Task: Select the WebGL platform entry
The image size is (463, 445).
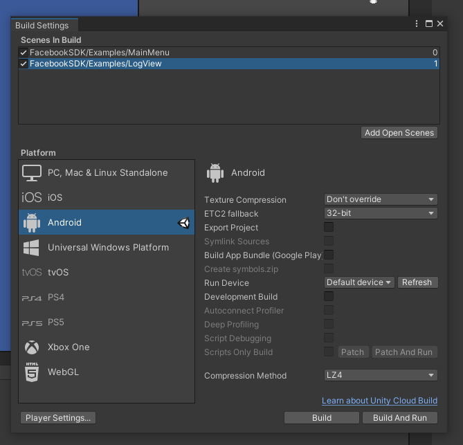Action: [107, 372]
